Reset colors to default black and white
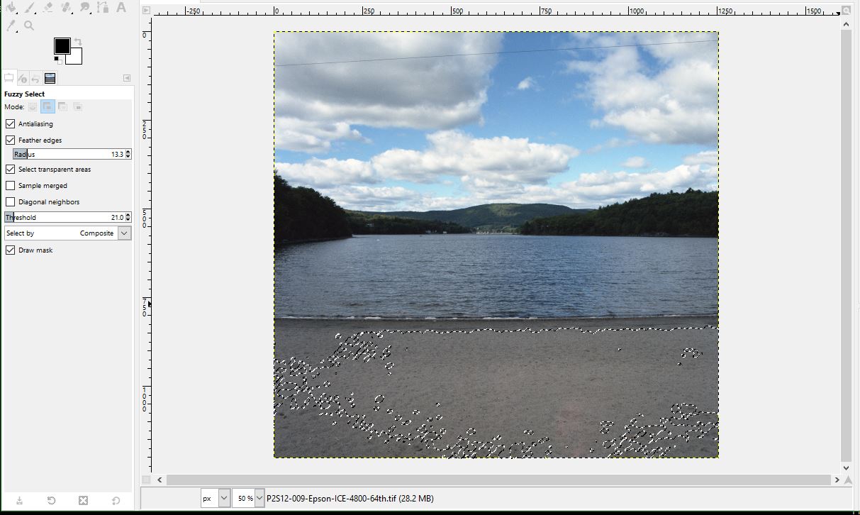 [58, 59]
